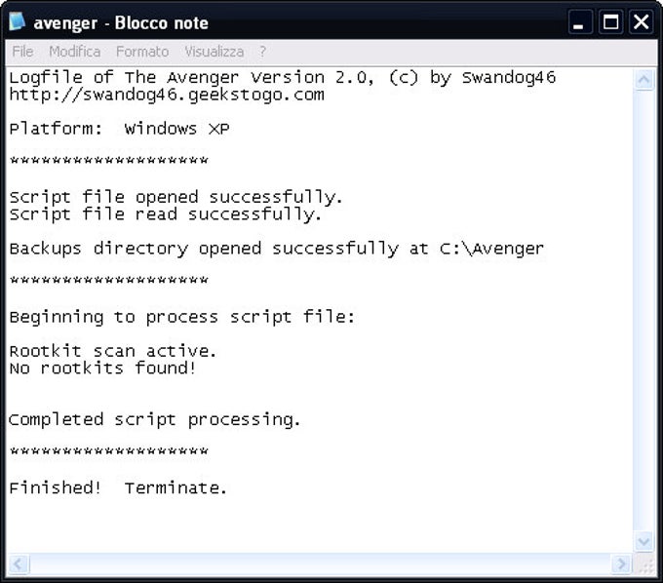Click the Notepad icon in title bar
The width and height of the screenshot is (663, 583).
17,21
